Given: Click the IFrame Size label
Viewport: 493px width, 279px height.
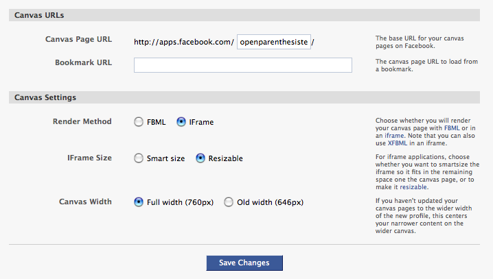Looking at the screenshot, I should pyautogui.click(x=90, y=158).
